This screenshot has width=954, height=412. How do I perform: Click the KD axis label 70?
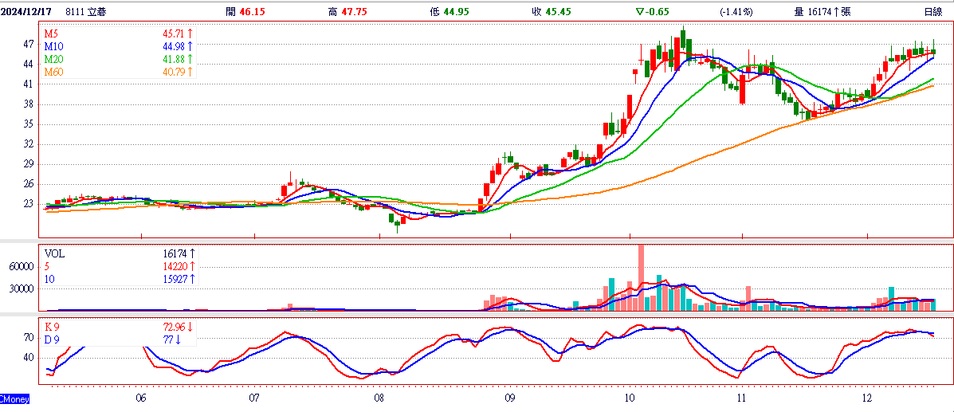(29, 336)
